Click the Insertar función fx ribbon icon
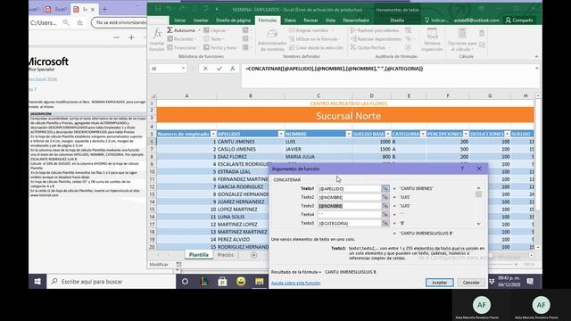 [x=157, y=34]
